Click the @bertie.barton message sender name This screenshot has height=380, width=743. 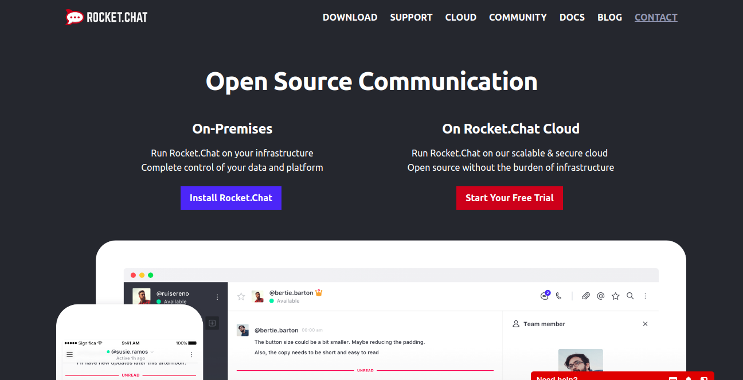(276, 330)
